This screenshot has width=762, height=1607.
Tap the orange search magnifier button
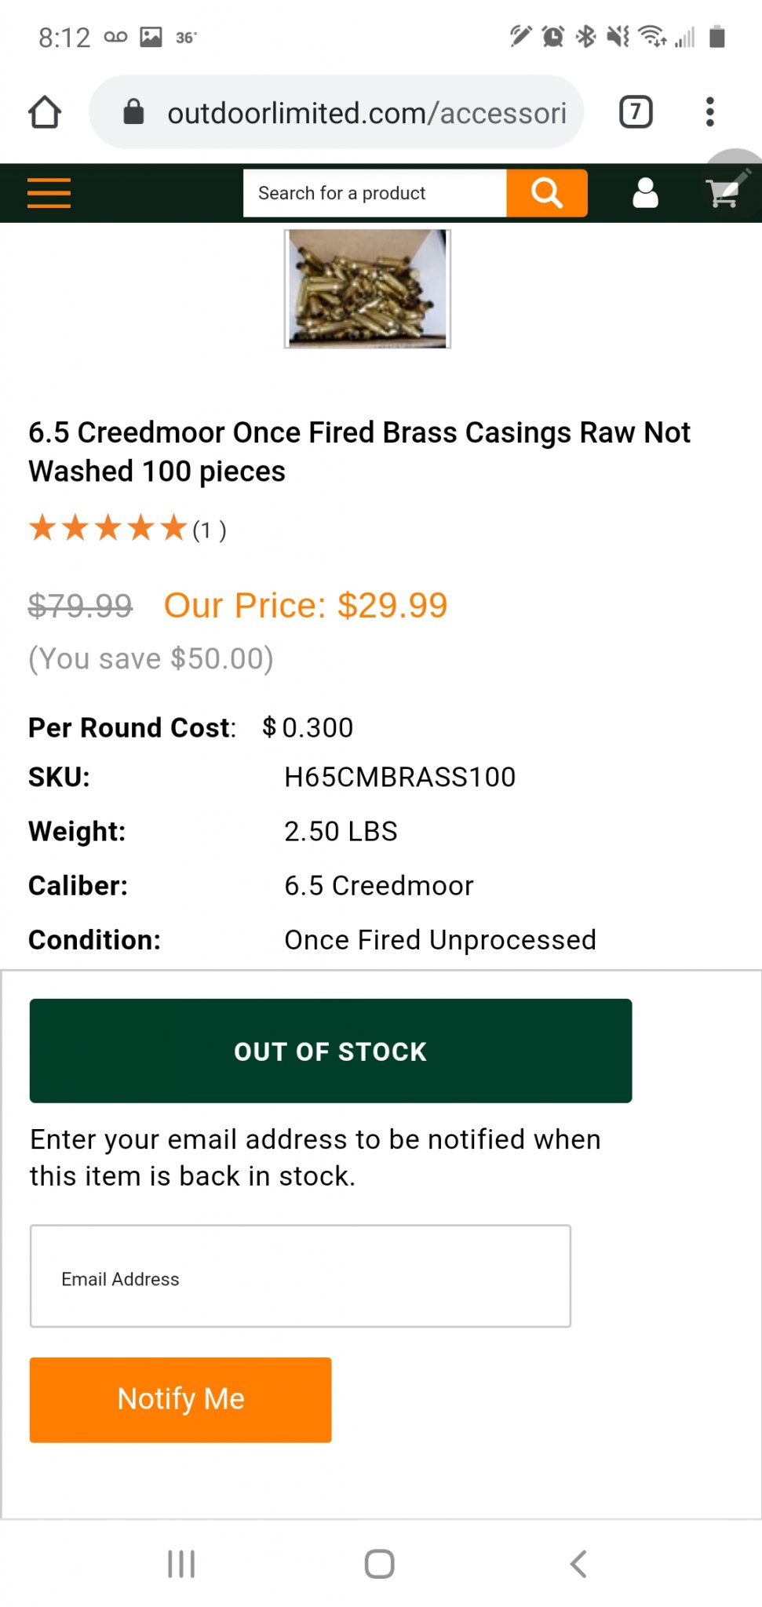547,193
